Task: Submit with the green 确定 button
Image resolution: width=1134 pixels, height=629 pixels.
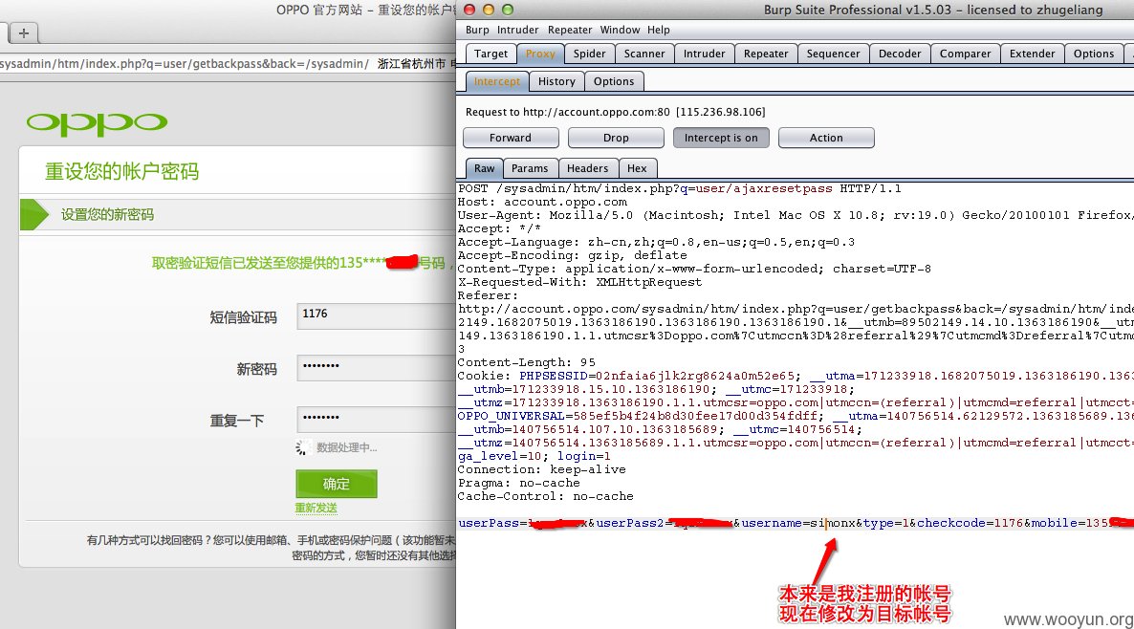Action: click(337, 484)
